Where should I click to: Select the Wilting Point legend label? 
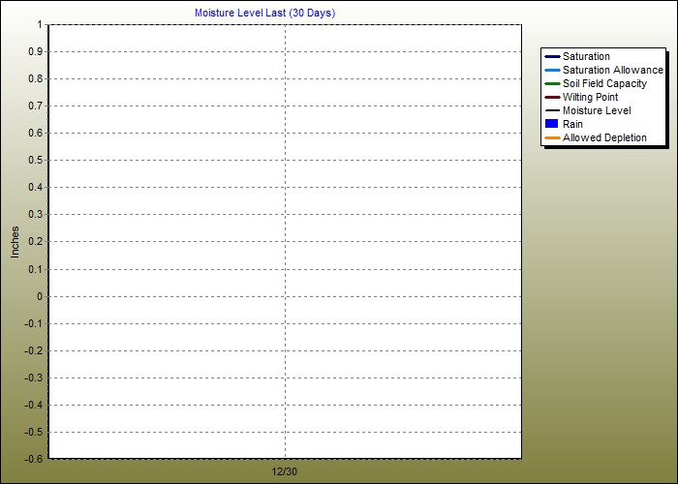pyautogui.click(x=590, y=98)
